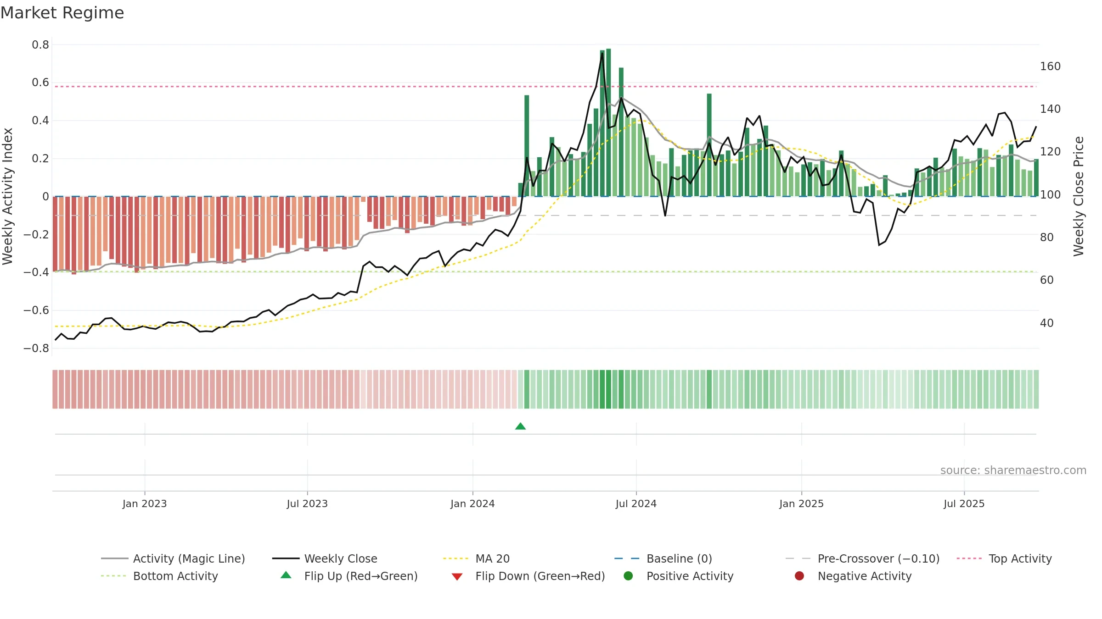This screenshot has height=619, width=1102.
Task: Toggle the Flip Down (Green→Red) legend entry
Action: coord(528,576)
